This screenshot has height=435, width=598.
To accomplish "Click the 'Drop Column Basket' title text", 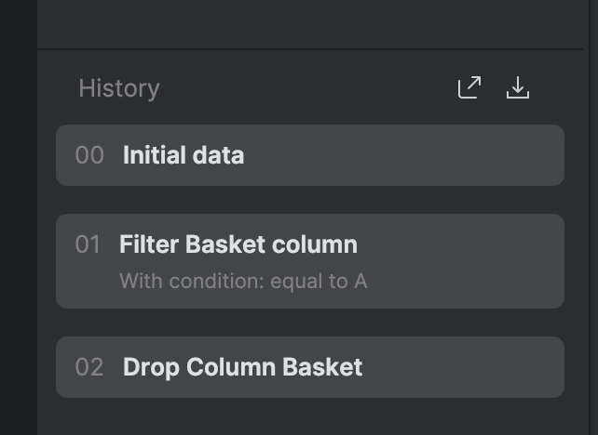I will [243, 367].
